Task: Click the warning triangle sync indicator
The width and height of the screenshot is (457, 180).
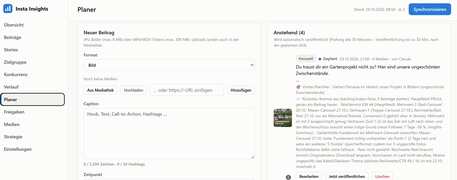Action: click(400, 9)
